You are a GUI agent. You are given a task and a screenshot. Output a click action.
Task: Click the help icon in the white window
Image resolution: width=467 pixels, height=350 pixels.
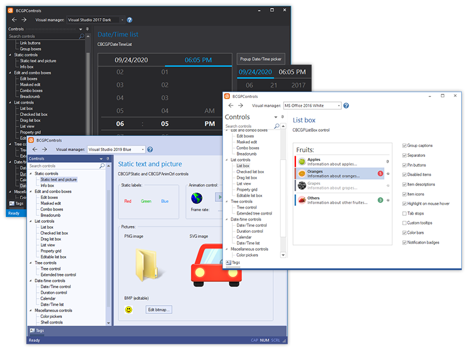click(x=346, y=106)
